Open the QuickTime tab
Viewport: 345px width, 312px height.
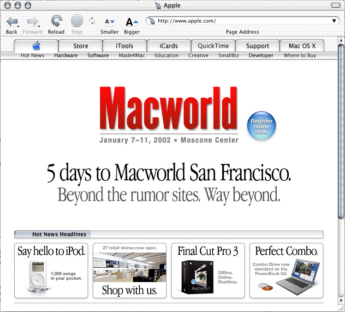tap(213, 46)
